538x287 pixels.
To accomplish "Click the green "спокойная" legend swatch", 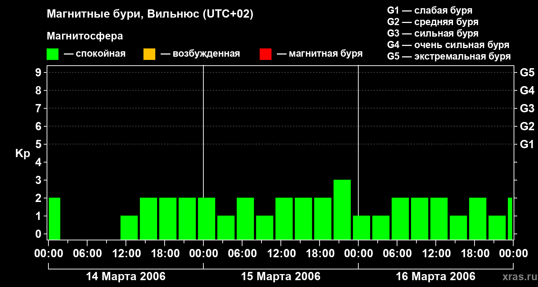I will tap(53, 54).
